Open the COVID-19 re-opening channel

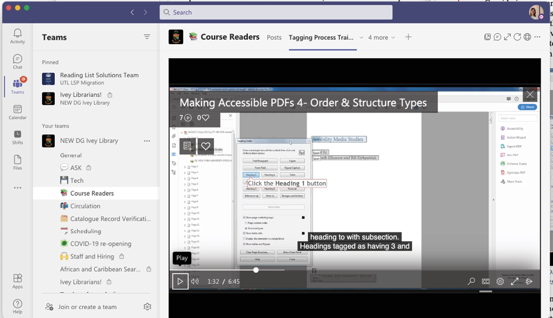click(x=96, y=244)
